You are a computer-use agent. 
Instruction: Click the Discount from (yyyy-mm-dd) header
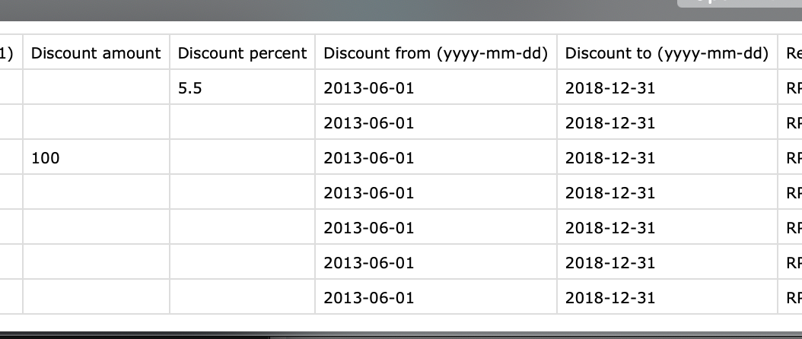436,53
